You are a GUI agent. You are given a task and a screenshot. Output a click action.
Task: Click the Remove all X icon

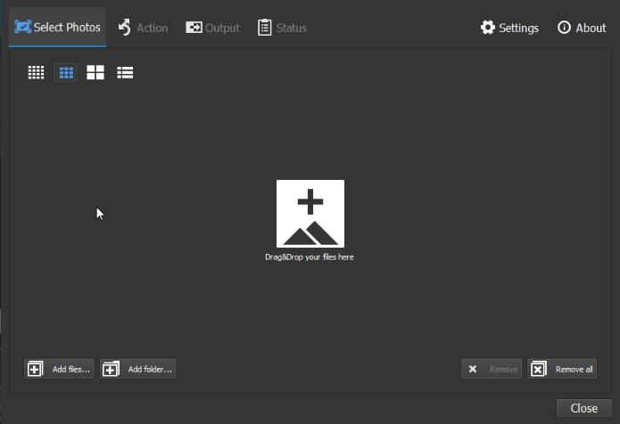pos(539,369)
